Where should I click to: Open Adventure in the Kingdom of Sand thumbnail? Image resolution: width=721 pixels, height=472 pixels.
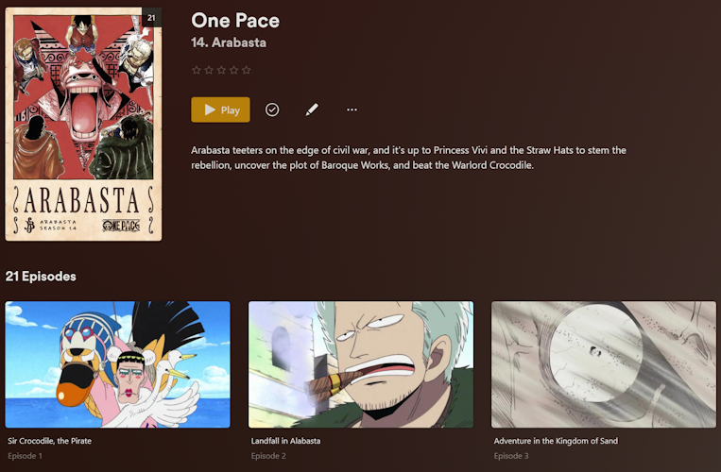603,364
